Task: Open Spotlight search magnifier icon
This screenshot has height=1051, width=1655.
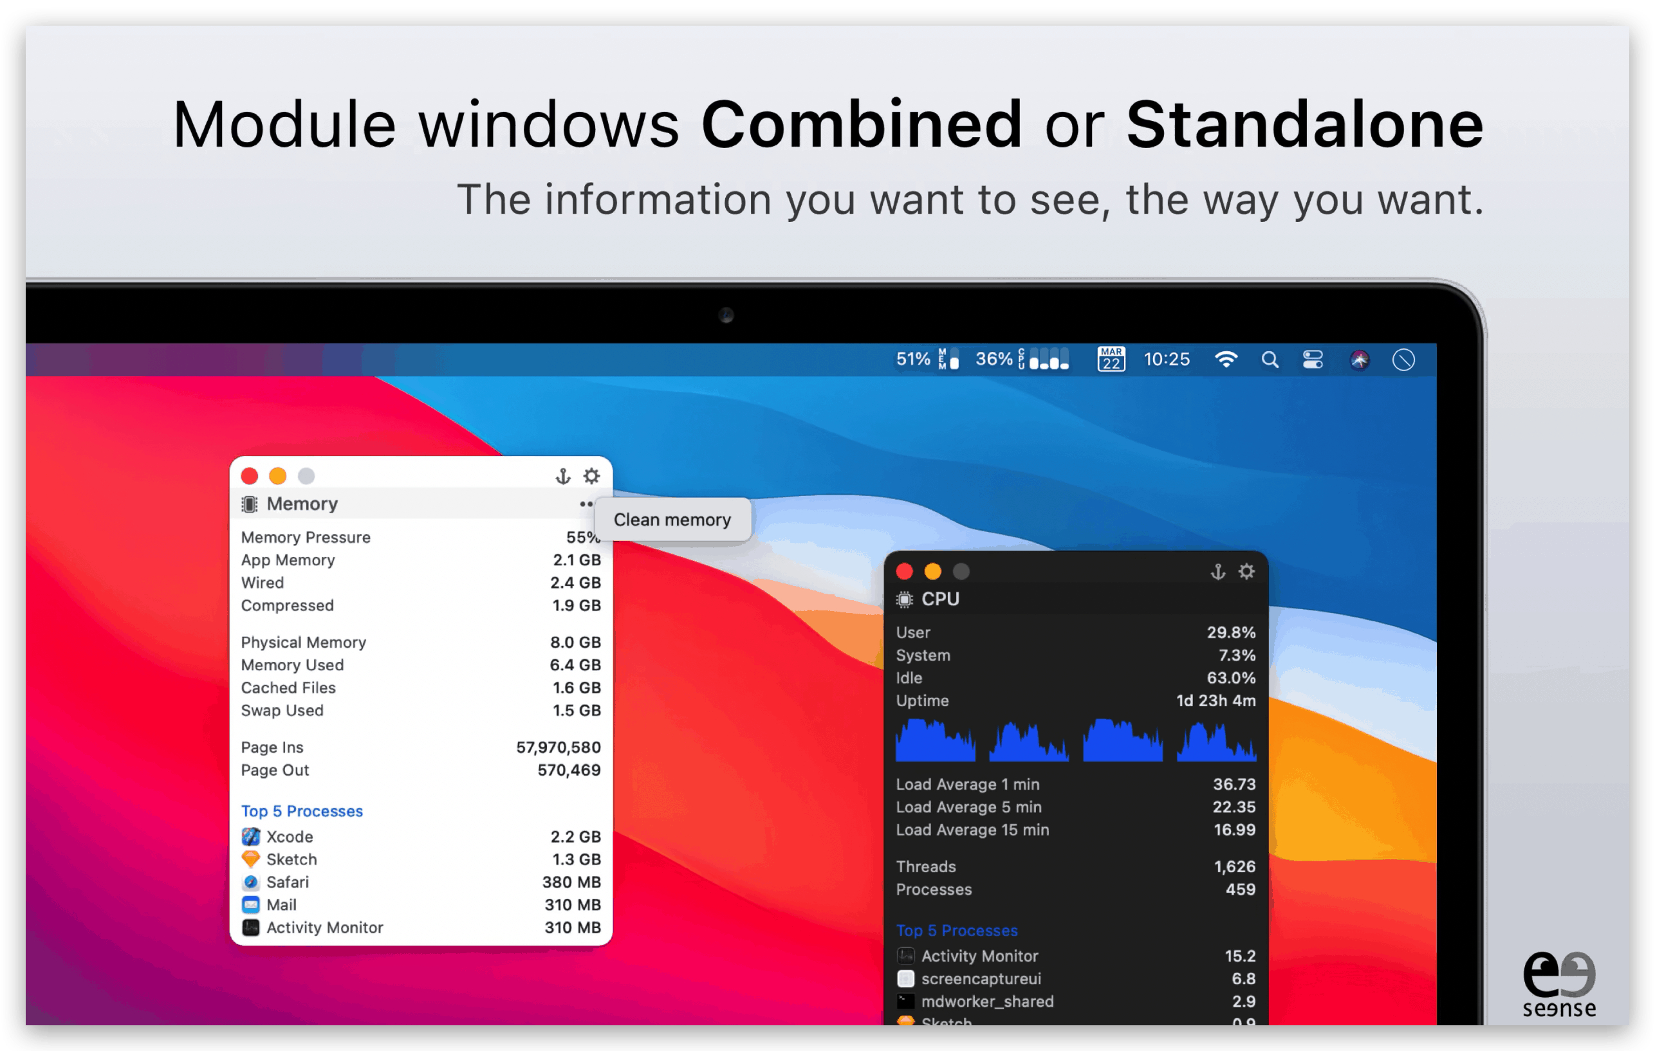Action: (1270, 360)
